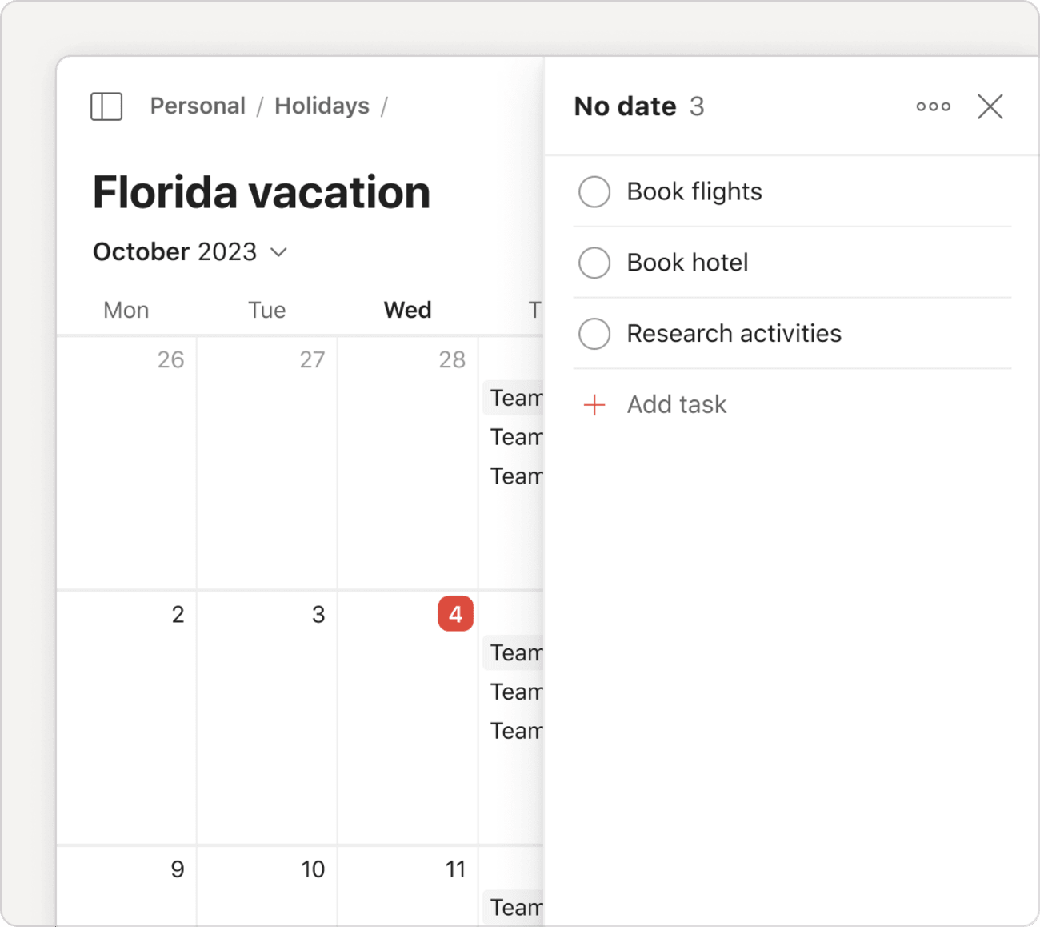Open the Book flights task

pyautogui.click(x=694, y=192)
